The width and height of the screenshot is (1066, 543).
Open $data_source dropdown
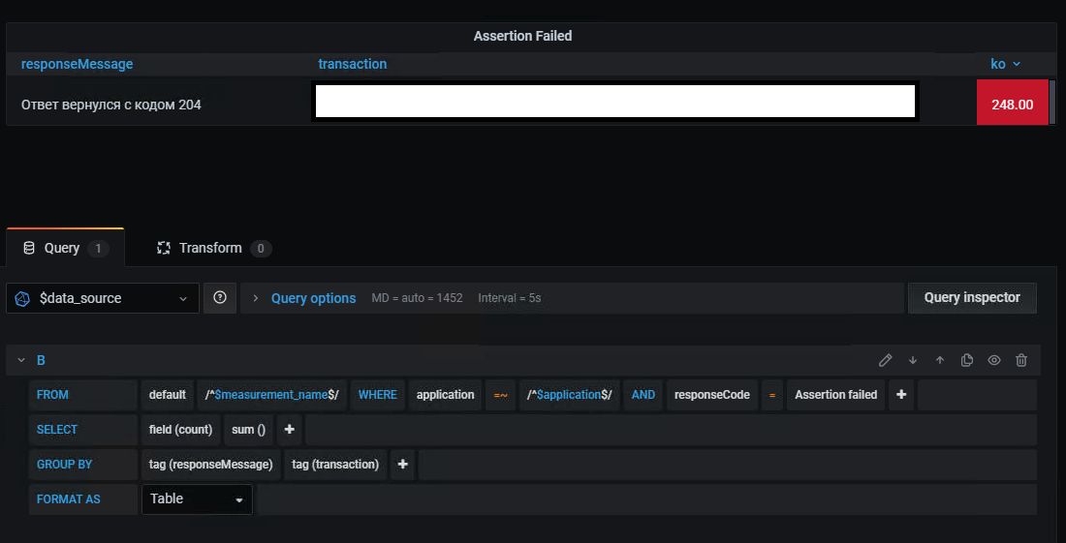[103, 298]
